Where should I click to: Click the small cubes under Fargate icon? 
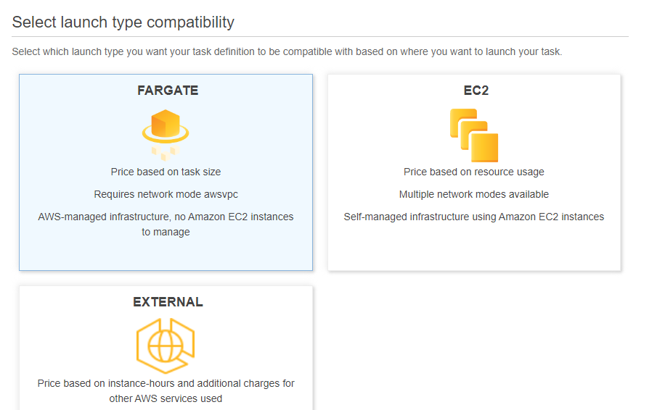coord(166,153)
